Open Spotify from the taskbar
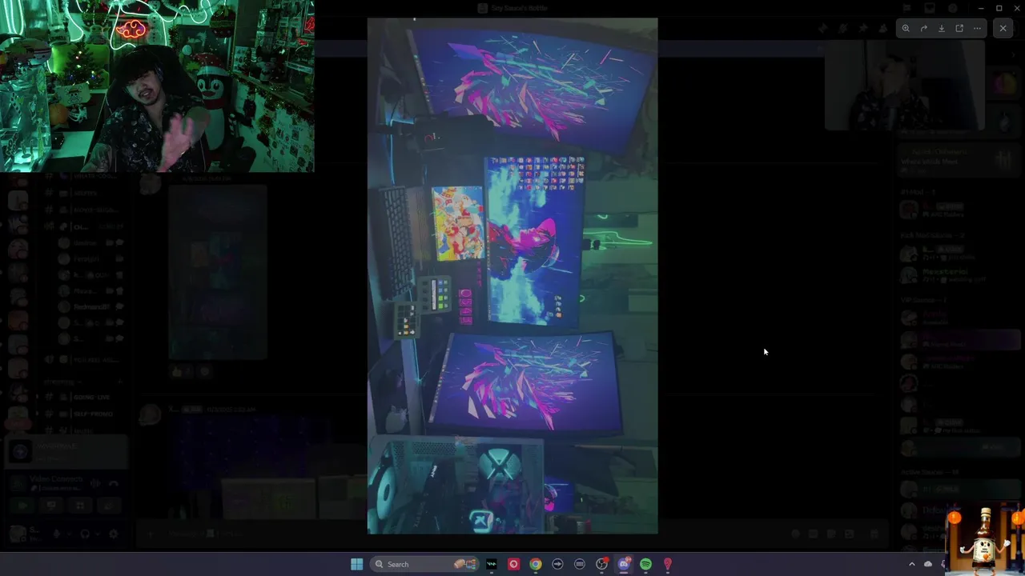Image resolution: width=1025 pixels, height=576 pixels. coord(645,564)
